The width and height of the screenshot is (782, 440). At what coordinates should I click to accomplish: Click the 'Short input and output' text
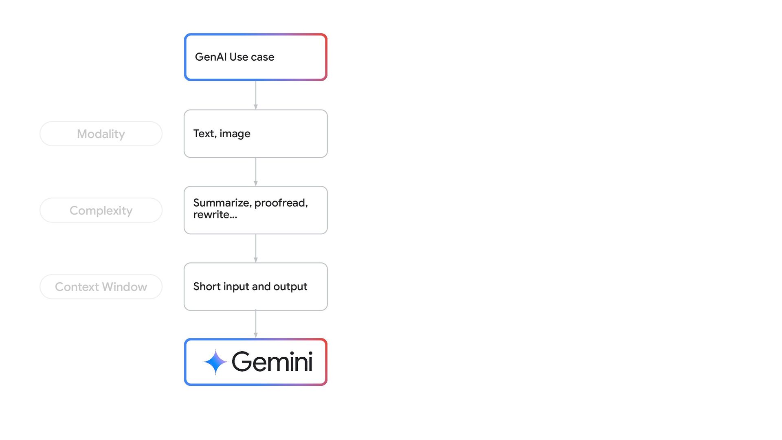coord(250,287)
